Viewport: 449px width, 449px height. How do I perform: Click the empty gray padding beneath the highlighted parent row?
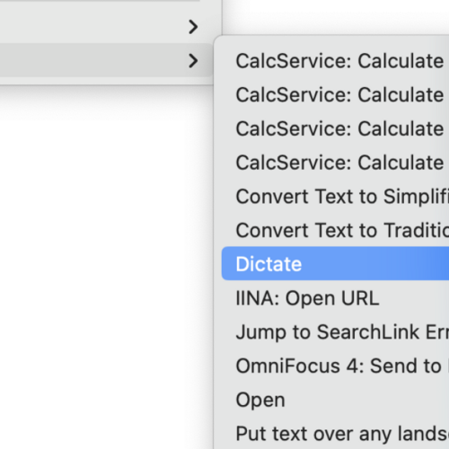pos(106,81)
